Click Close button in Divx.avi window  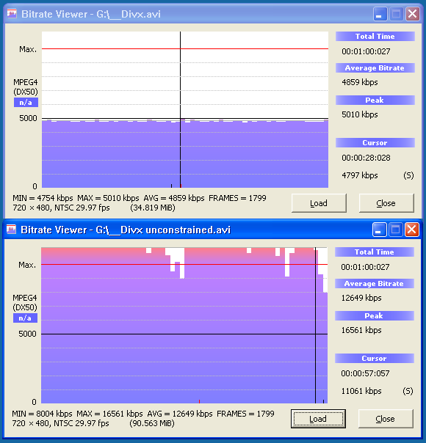point(386,203)
